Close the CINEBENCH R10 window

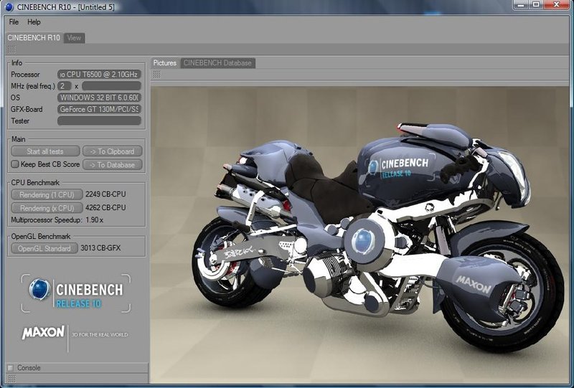tap(557, 4)
